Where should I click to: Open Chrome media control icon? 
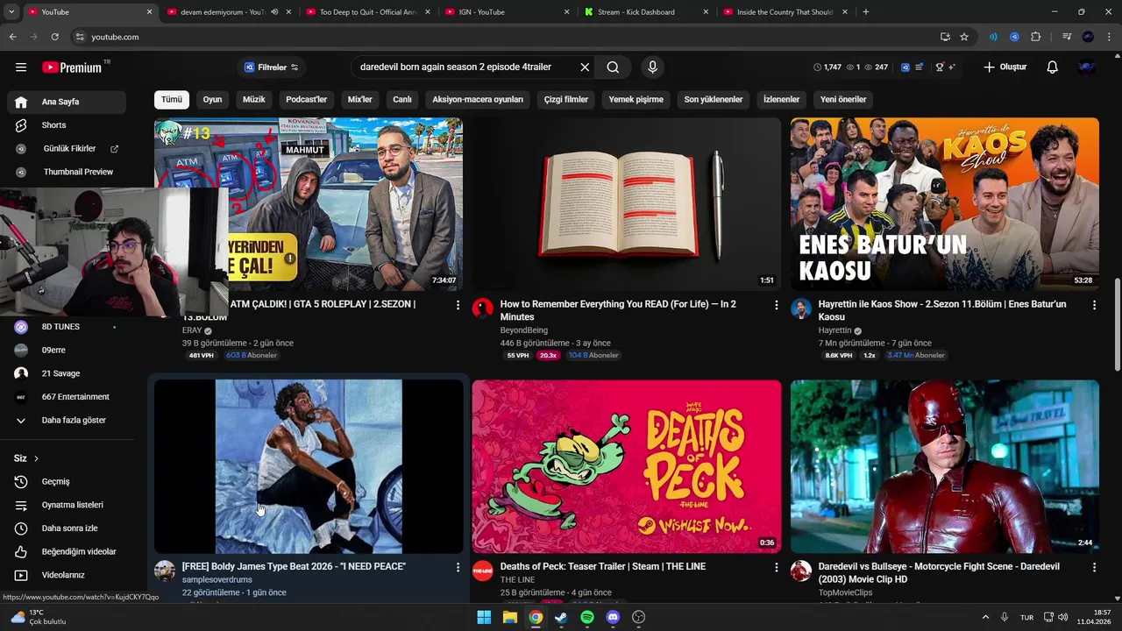click(1067, 37)
